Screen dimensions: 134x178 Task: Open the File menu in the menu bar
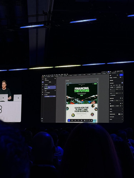pyautogui.click(x=46, y=75)
